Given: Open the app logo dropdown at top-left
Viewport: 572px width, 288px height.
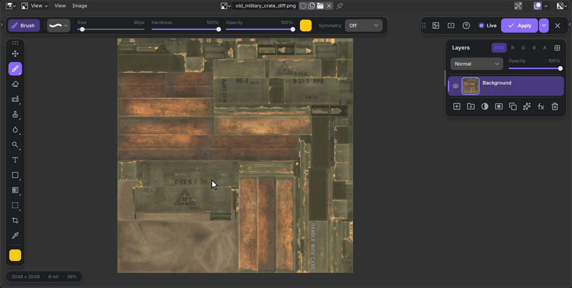Looking at the screenshot, I should pyautogui.click(x=11, y=6).
